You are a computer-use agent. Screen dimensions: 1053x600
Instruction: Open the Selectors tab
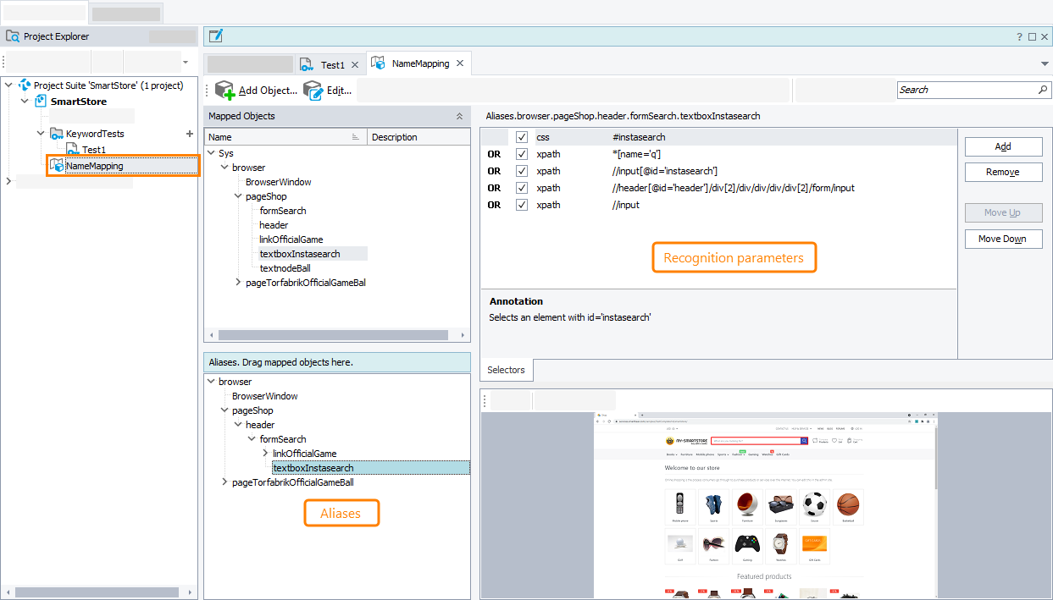[506, 370]
